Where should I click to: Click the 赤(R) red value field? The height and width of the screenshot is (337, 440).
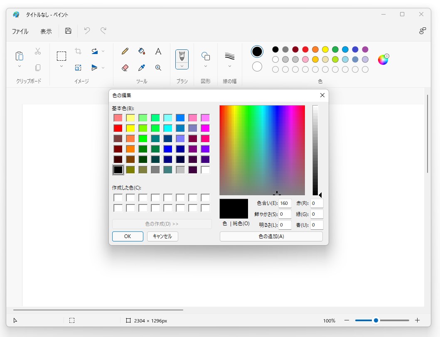pos(317,203)
